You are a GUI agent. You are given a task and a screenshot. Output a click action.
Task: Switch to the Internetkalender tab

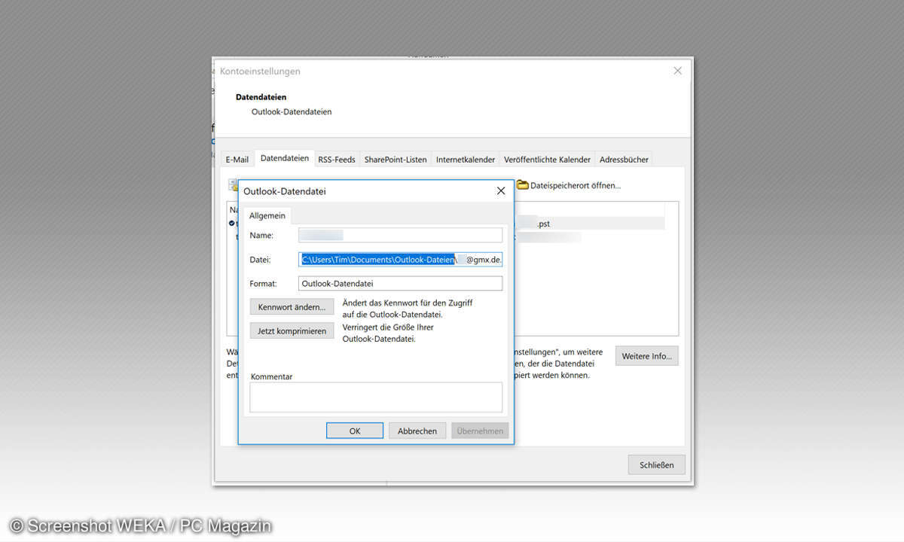(466, 160)
